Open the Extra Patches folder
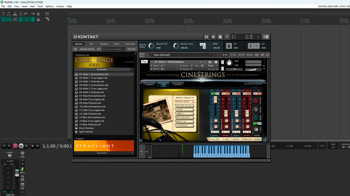 [x=86, y=128]
